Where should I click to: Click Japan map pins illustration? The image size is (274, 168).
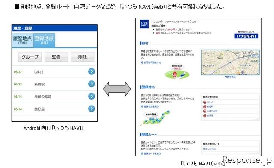(x=155, y=118)
